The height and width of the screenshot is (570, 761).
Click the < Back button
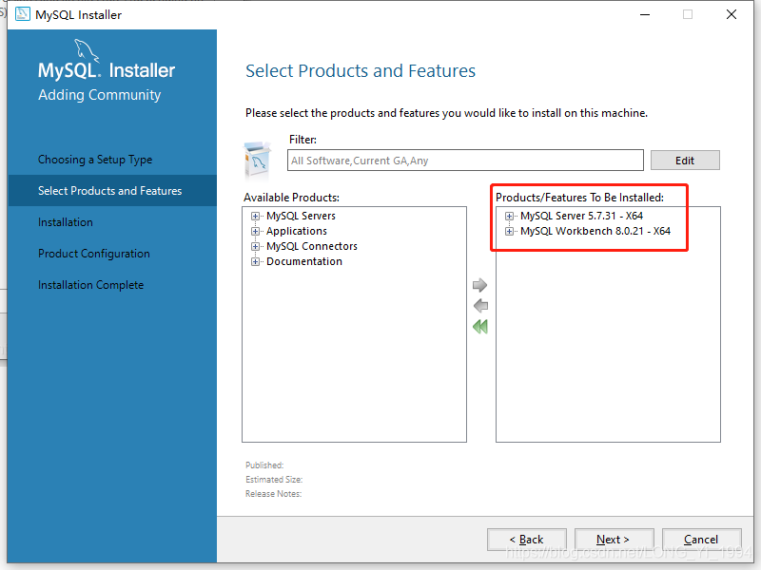pyautogui.click(x=527, y=540)
